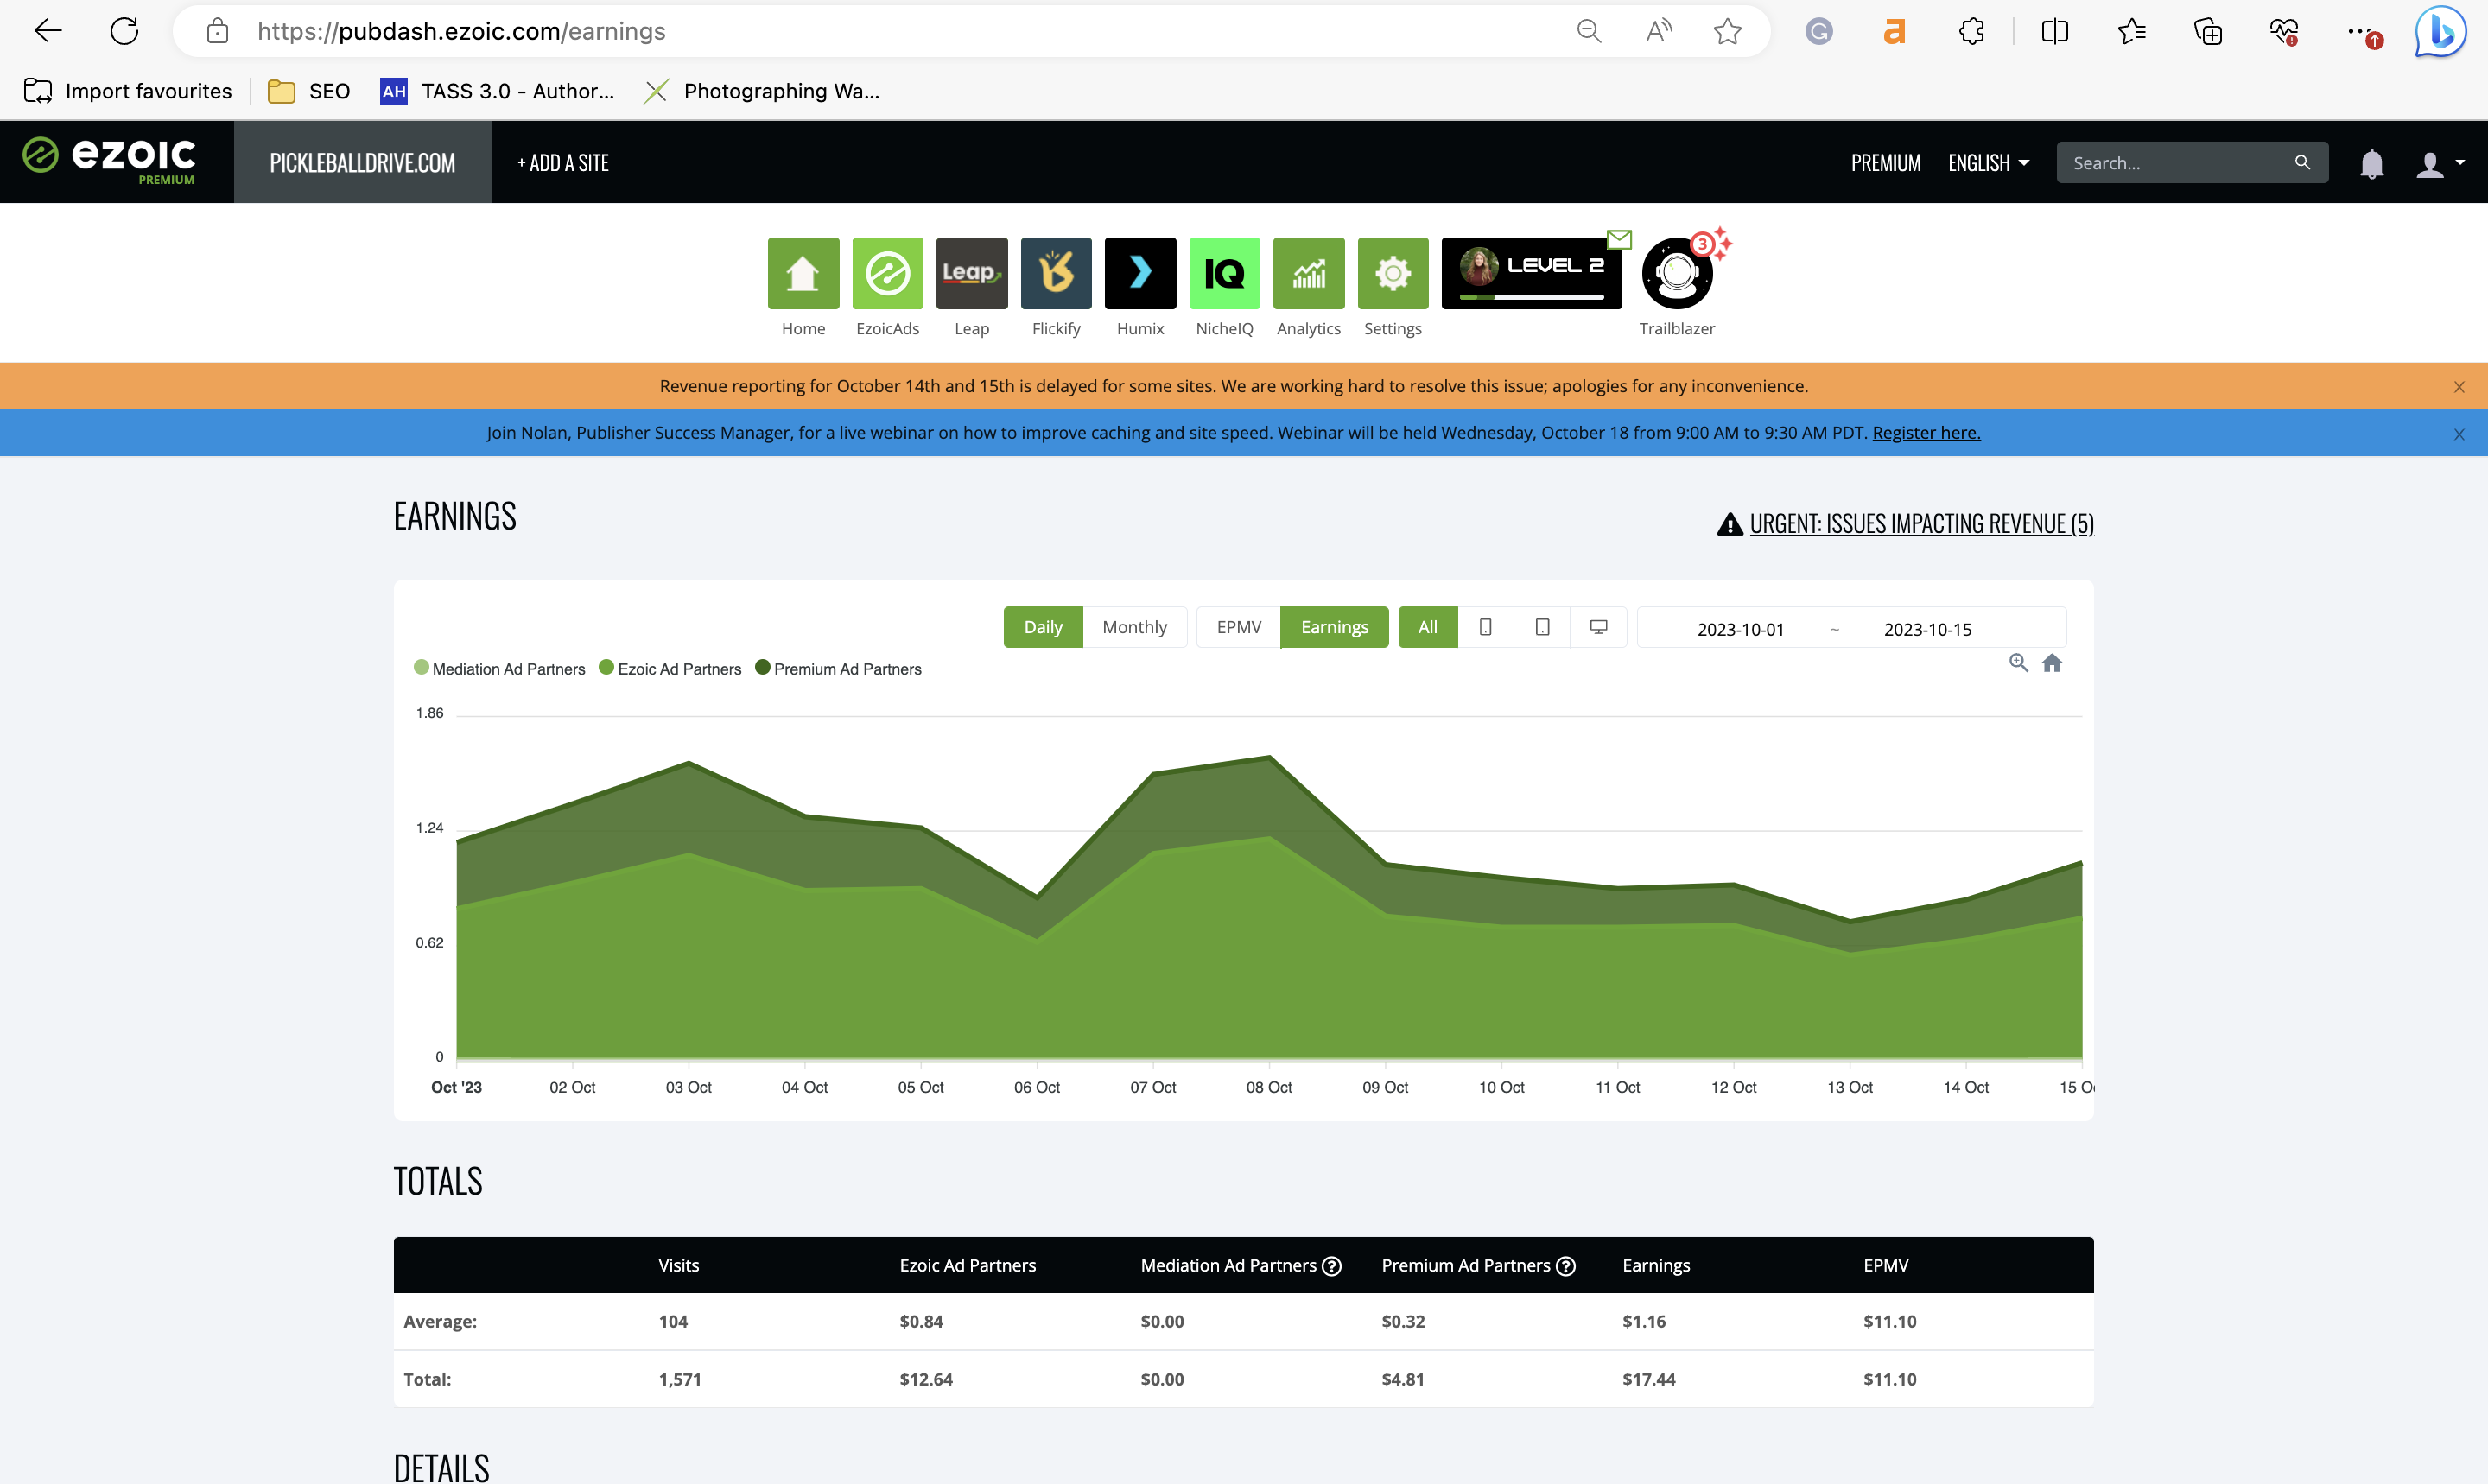Screen dimensions: 2488x1484
Task: Click + ADD A SITE
Action: [563, 162]
